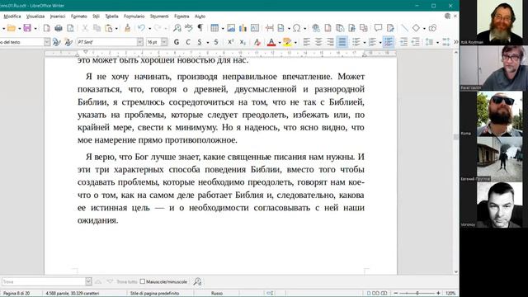528x297 pixels.
Task: Toggle unordered bullet list
Action: coord(356,42)
